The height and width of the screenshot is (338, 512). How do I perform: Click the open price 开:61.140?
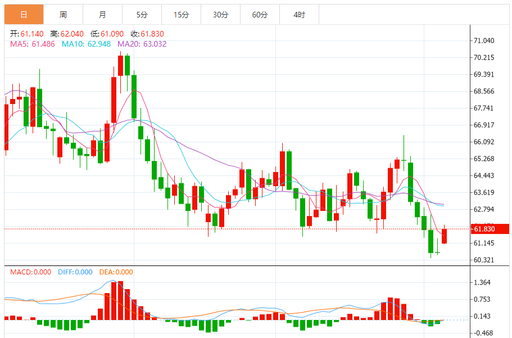pyautogui.click(x=27, y=34)
